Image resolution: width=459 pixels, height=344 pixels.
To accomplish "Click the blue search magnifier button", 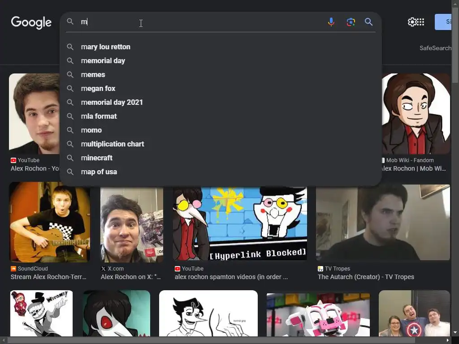I will (368, 22).
